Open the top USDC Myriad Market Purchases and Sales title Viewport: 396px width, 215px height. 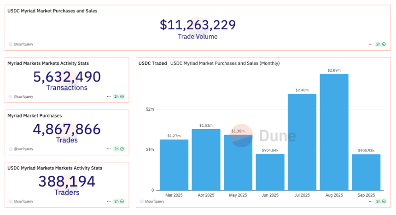coord(52,11)
